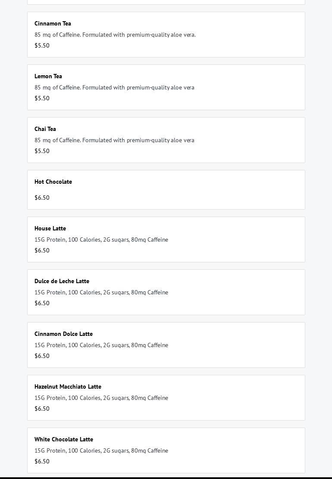
Task: Click the Chai Tea $5.50 price
Action: (x=42, y=151)
